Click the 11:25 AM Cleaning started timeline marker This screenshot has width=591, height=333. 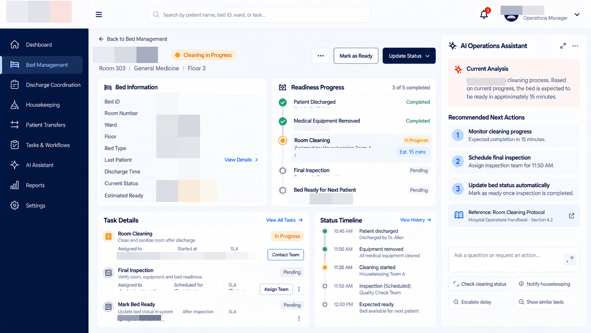325,268
